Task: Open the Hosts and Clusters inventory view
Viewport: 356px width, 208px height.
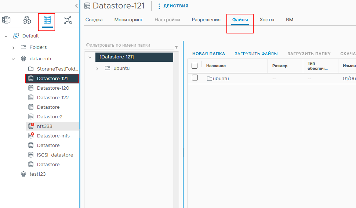Action: tap(6, 20)
